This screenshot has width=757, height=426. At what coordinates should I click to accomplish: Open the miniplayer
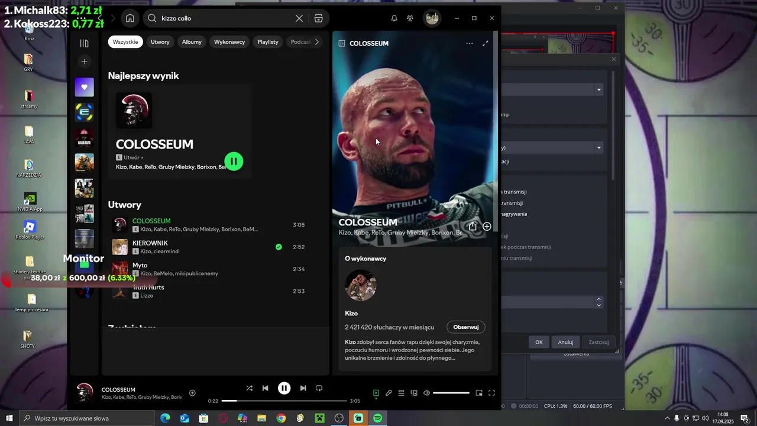click(x=479, y=393)
